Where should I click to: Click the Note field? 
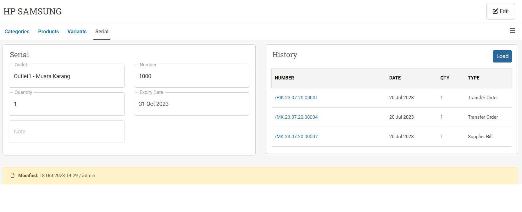point(67,132)
